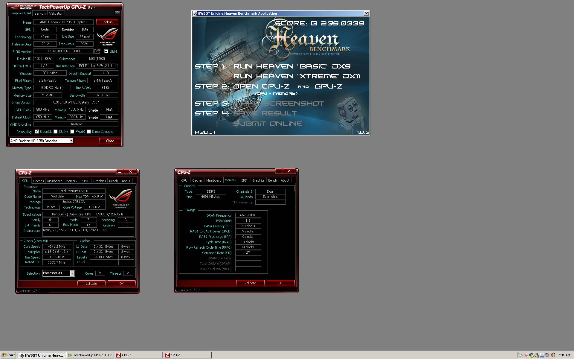Click the first tray icon next to the taskbar edge
574x359 pixels.
pos(520,355)
